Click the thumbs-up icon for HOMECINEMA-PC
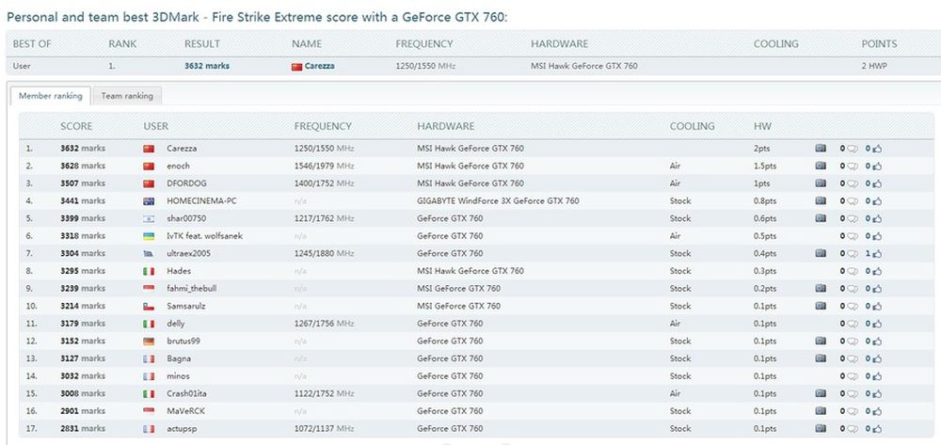The image size is (941, 445). pos(877,201)
